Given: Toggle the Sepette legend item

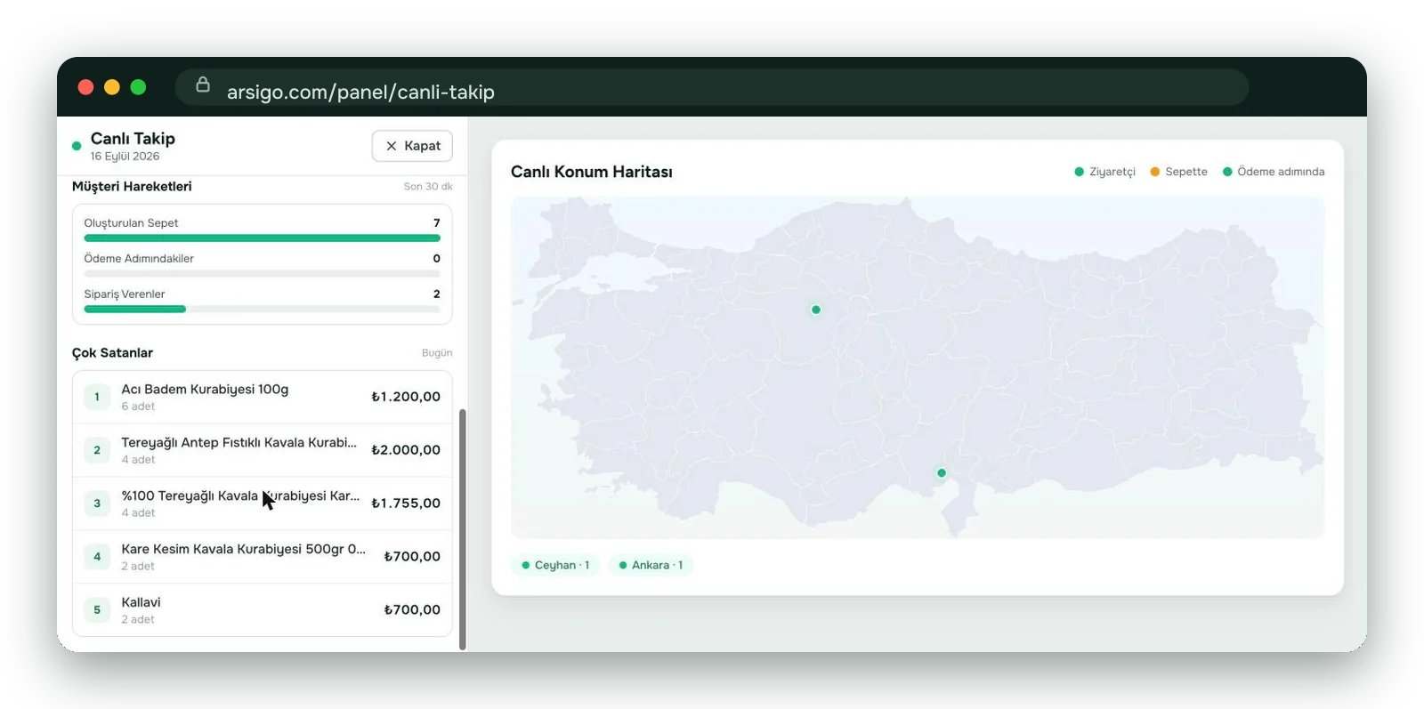Looking at the screenshot, I should (1178, 172).
